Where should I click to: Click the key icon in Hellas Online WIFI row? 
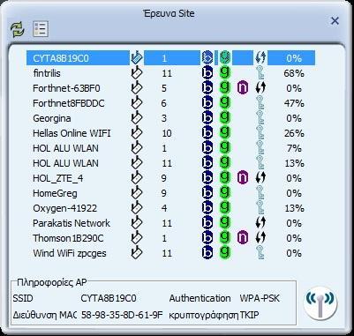(260, 133)
